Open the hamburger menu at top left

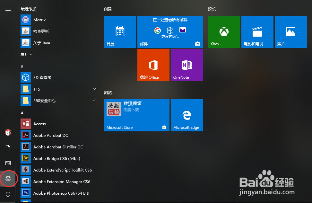[x=8, y=9]
